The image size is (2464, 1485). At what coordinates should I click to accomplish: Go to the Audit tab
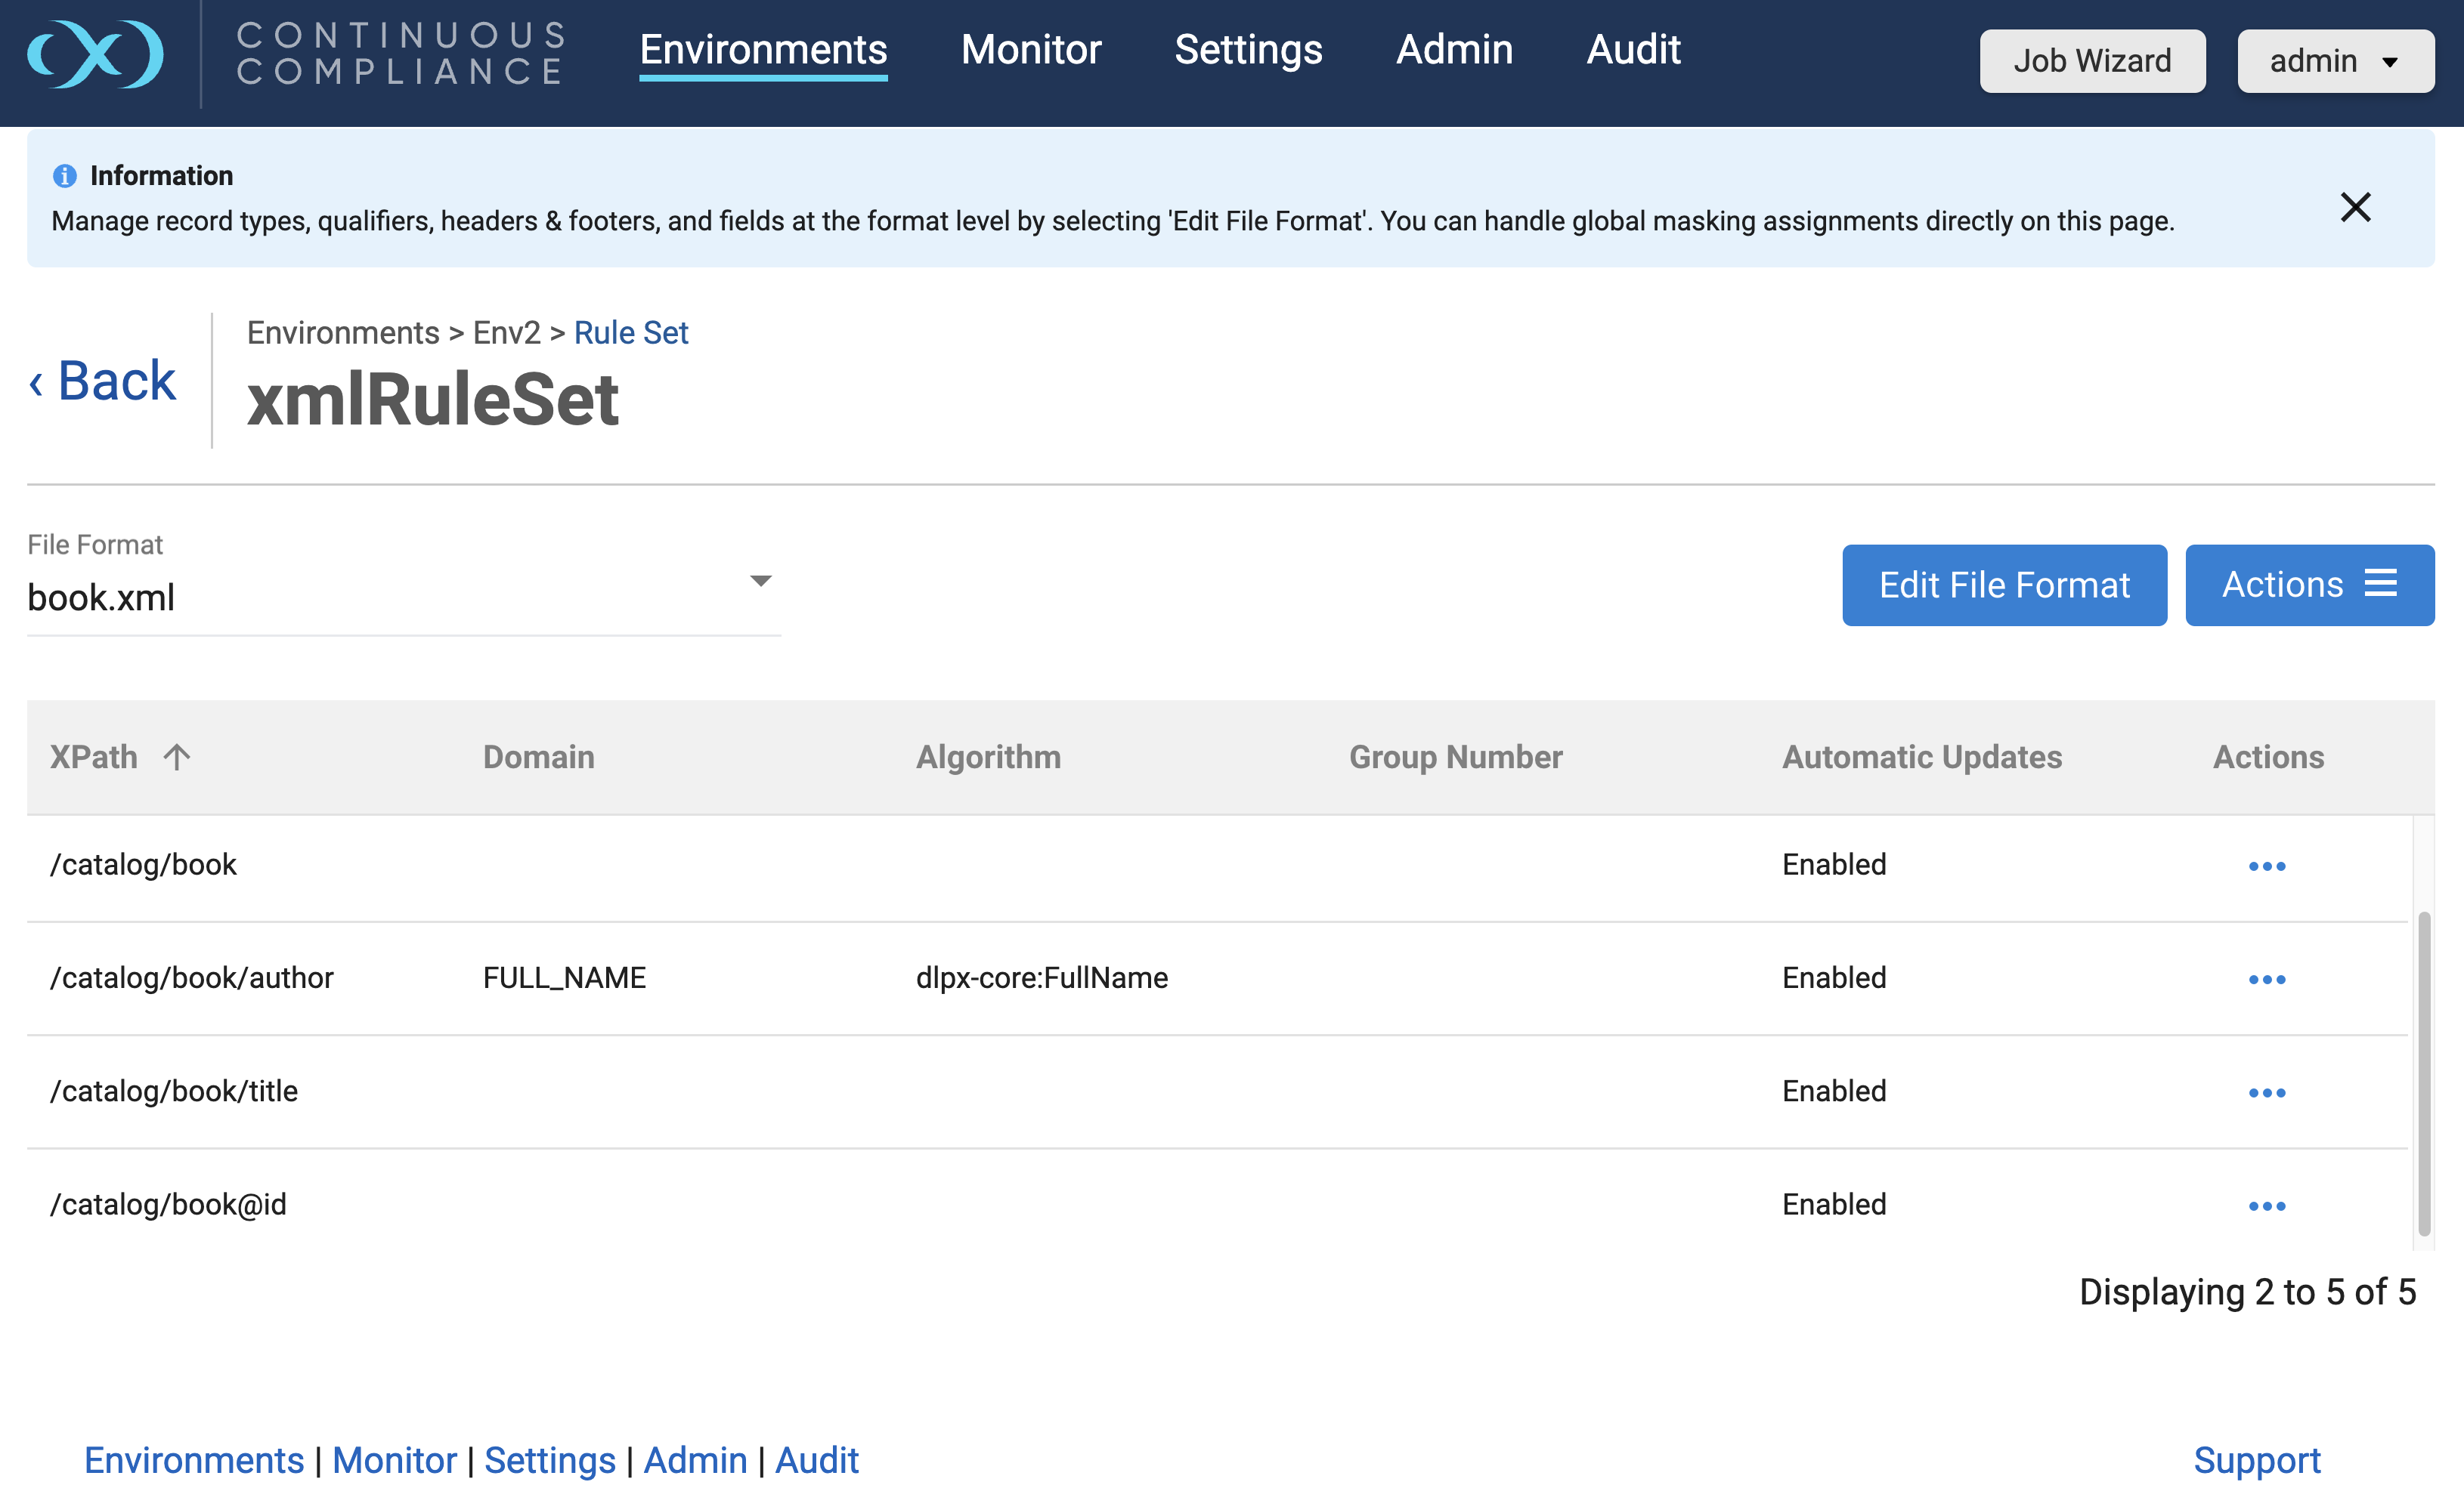1633,49
